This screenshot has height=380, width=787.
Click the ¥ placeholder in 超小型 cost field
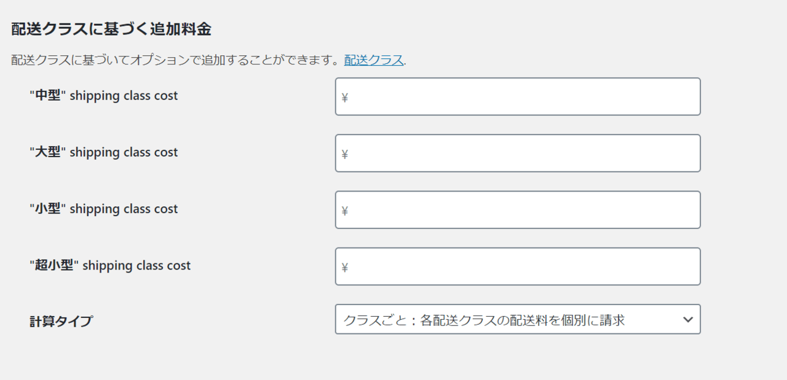345,268
